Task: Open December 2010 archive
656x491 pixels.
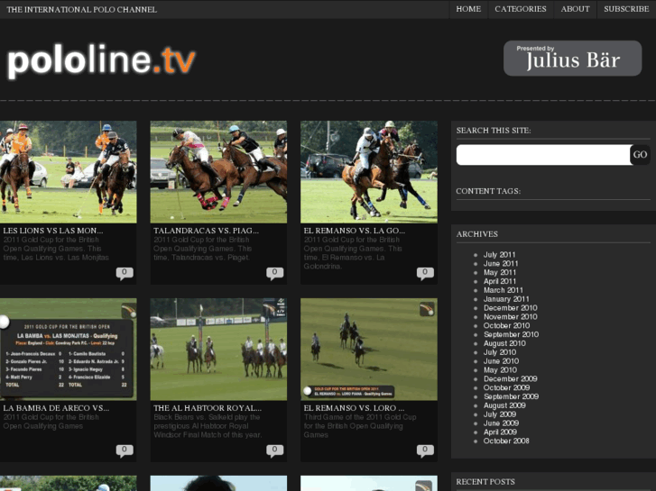Action: point(511,308)
